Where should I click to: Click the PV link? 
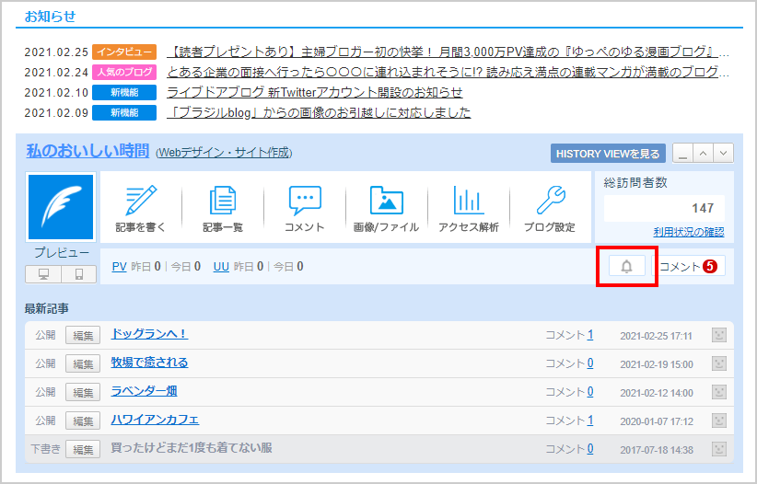pos(119,266)
